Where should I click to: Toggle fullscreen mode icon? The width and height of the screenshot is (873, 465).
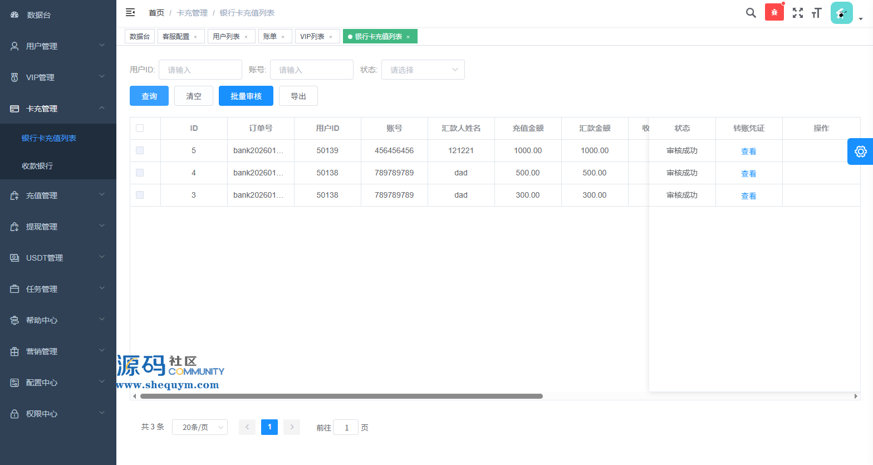click(x=798, y=13)
